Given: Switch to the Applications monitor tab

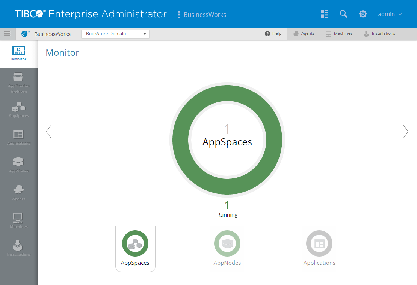Looking at the screenshot, I should [x=319, y=248].
